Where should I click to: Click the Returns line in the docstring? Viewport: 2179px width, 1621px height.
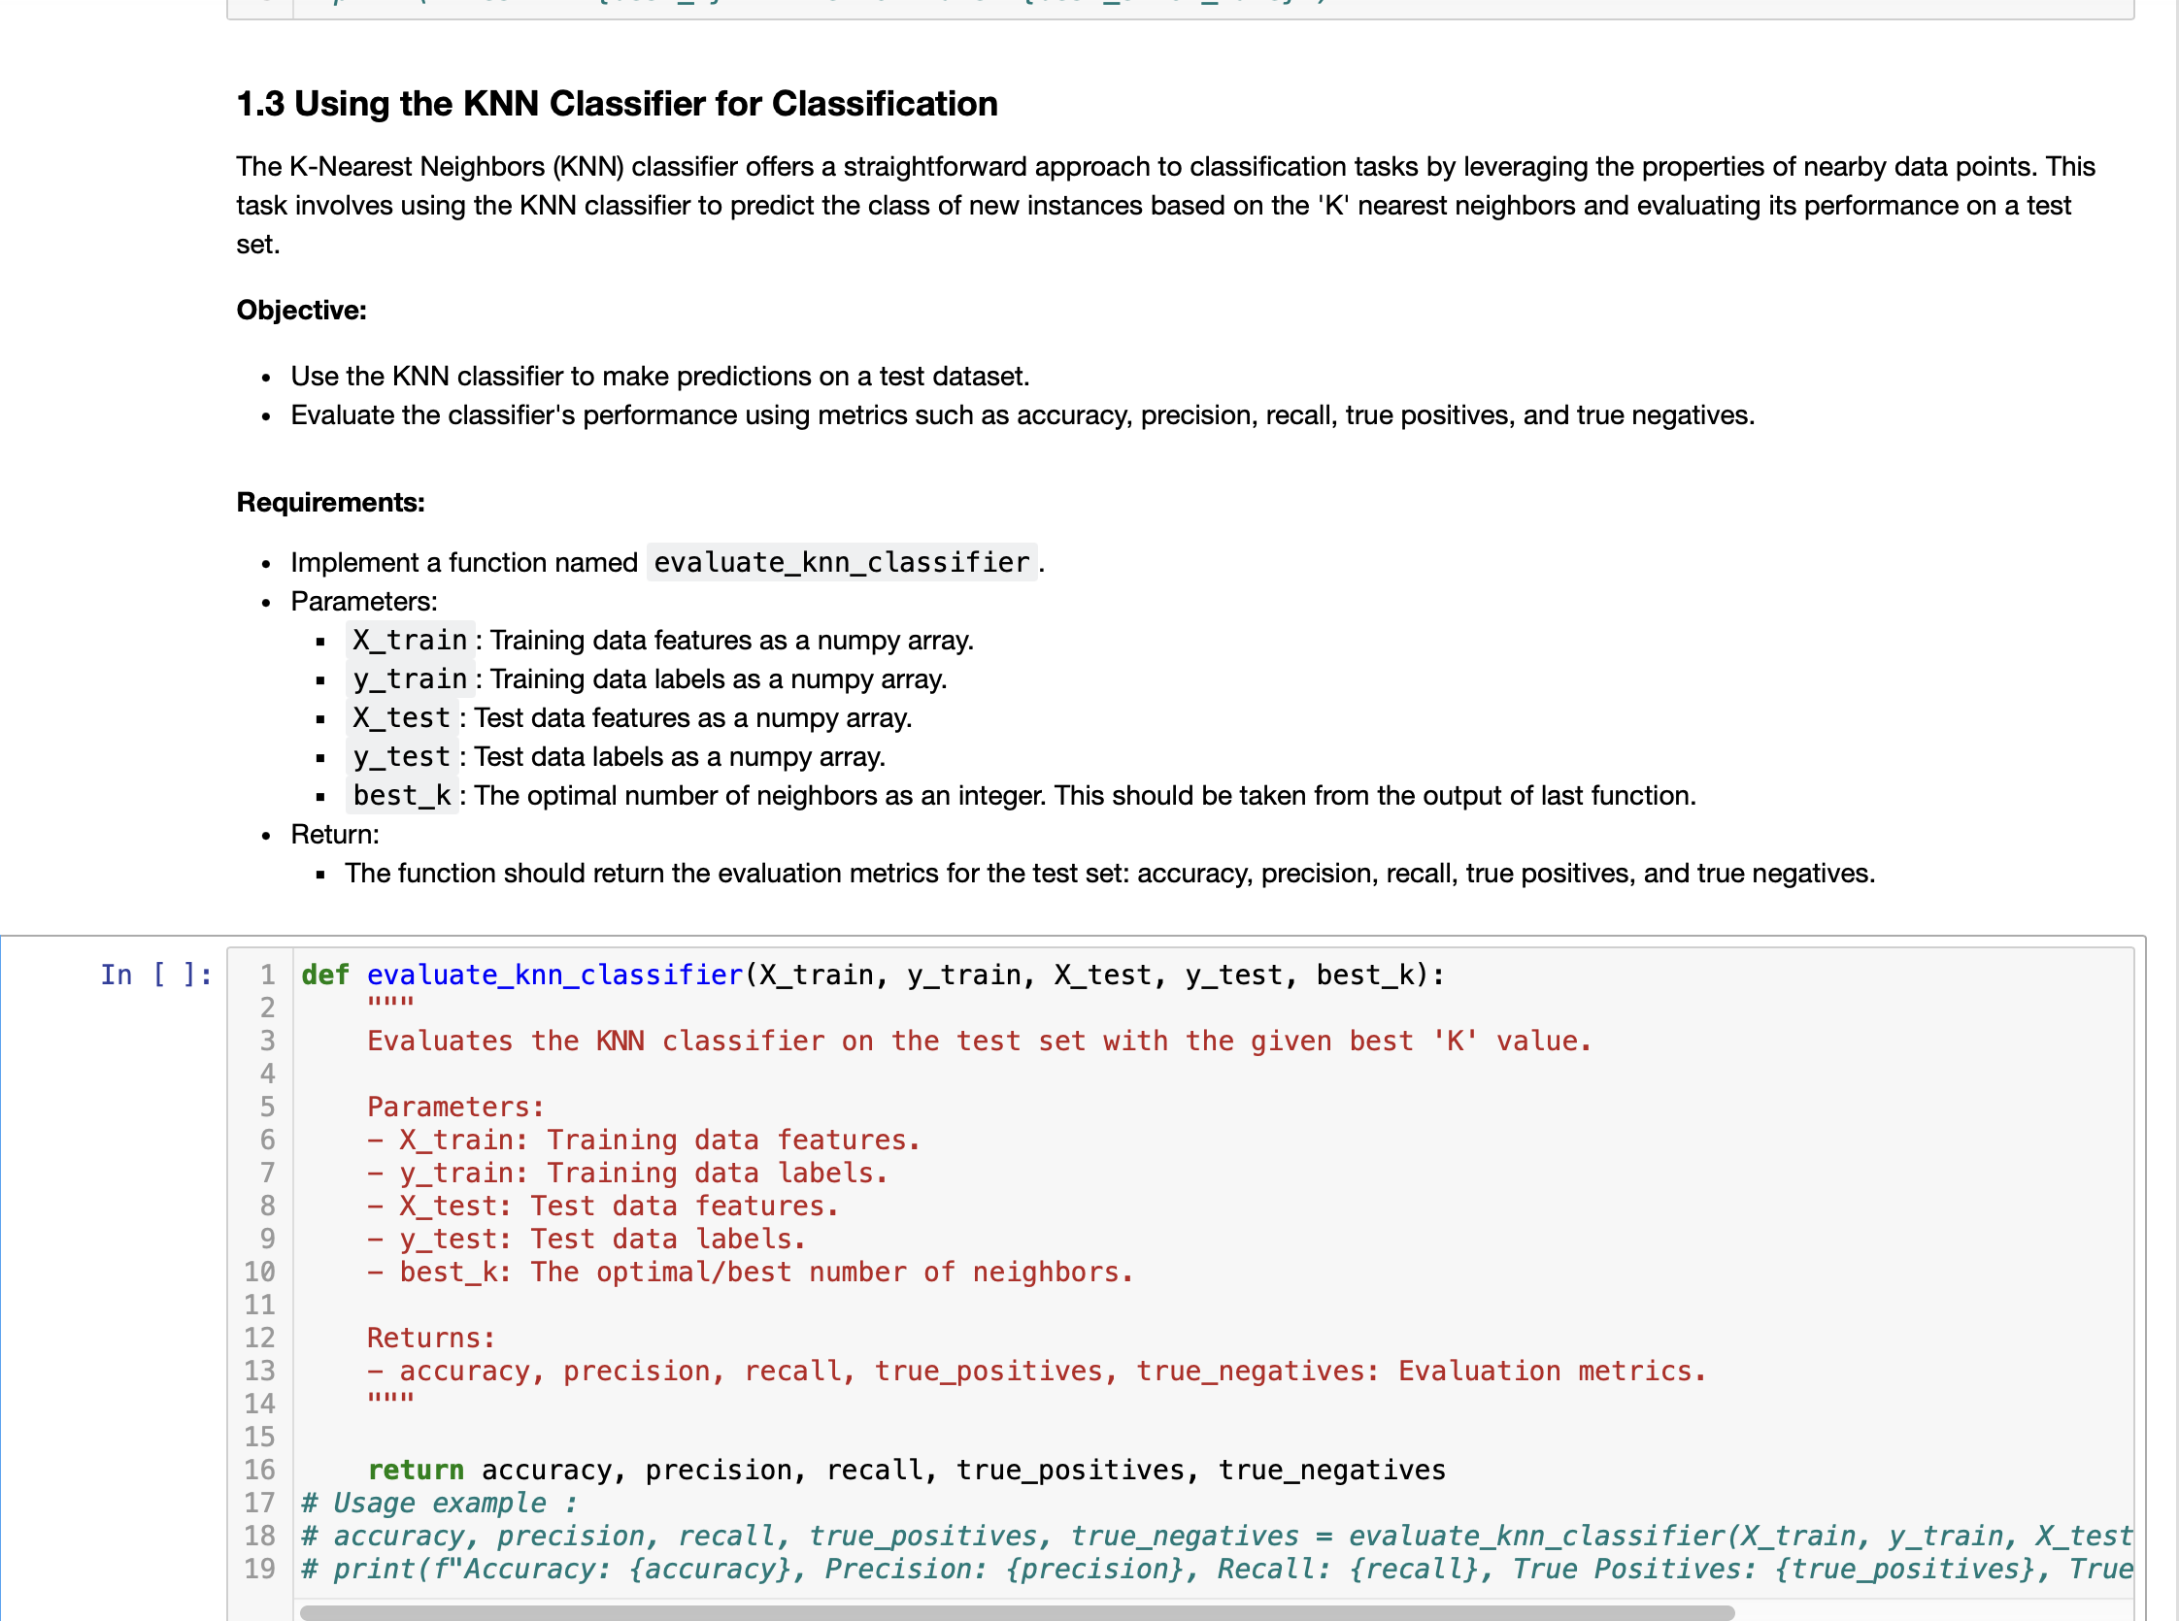tap(431, 1337)
